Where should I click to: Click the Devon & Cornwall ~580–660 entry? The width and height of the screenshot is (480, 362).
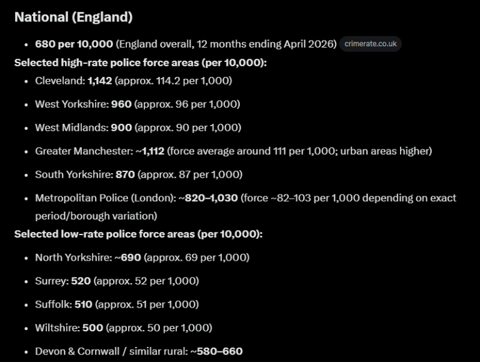coord(139,351)
